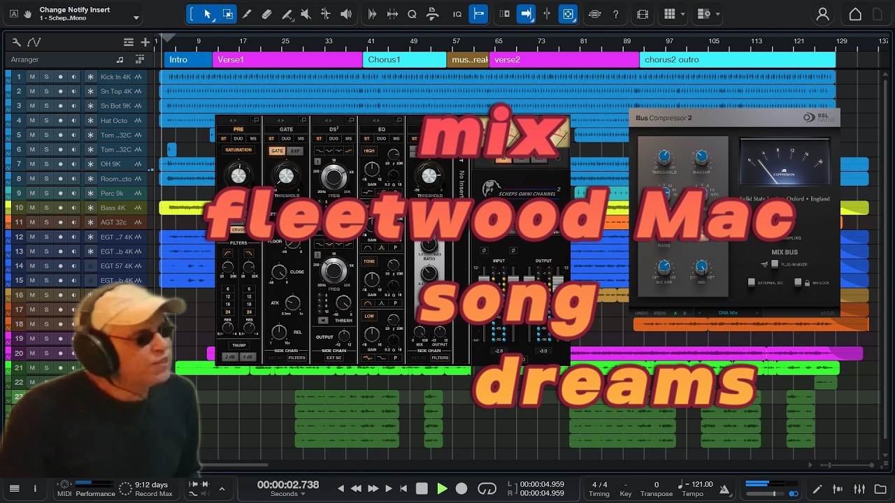
Task: Select verse2 arranger section
Action: (x=564, y=59)
